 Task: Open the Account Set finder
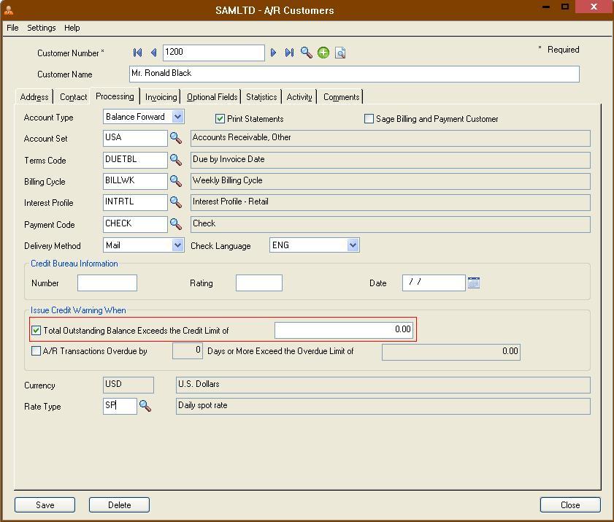tap(176, 138)
